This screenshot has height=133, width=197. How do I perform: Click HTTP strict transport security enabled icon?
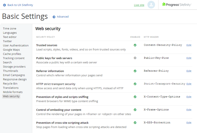coord(135,84)
